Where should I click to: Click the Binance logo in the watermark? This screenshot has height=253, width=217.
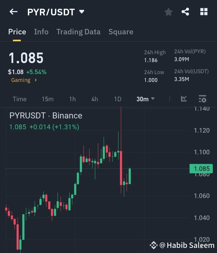[x=153, y=245]
